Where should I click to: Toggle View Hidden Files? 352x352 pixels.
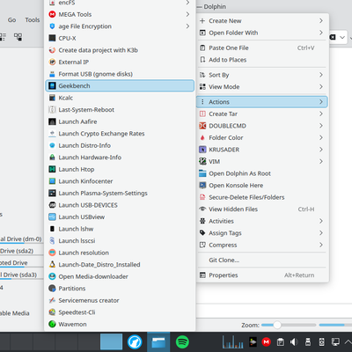pyautogui.click(x=261, y=209)
